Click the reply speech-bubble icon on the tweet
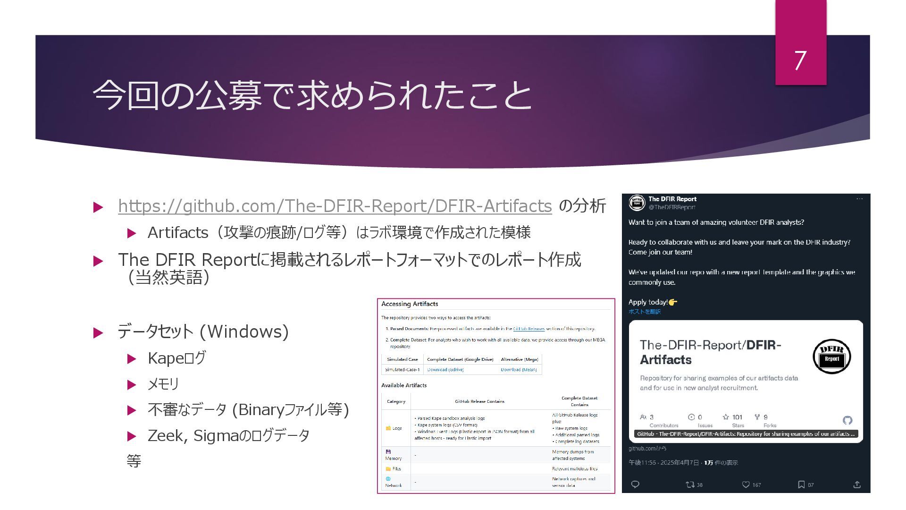This screenshot has width=906, height=510. point(635,484)
